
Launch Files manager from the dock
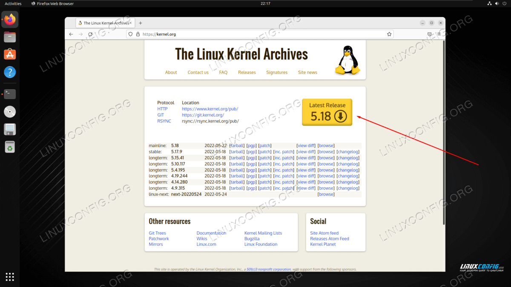[x=10, y=37]
